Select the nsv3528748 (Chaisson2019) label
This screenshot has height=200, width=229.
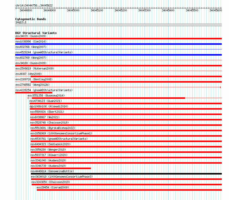[49, 123]
